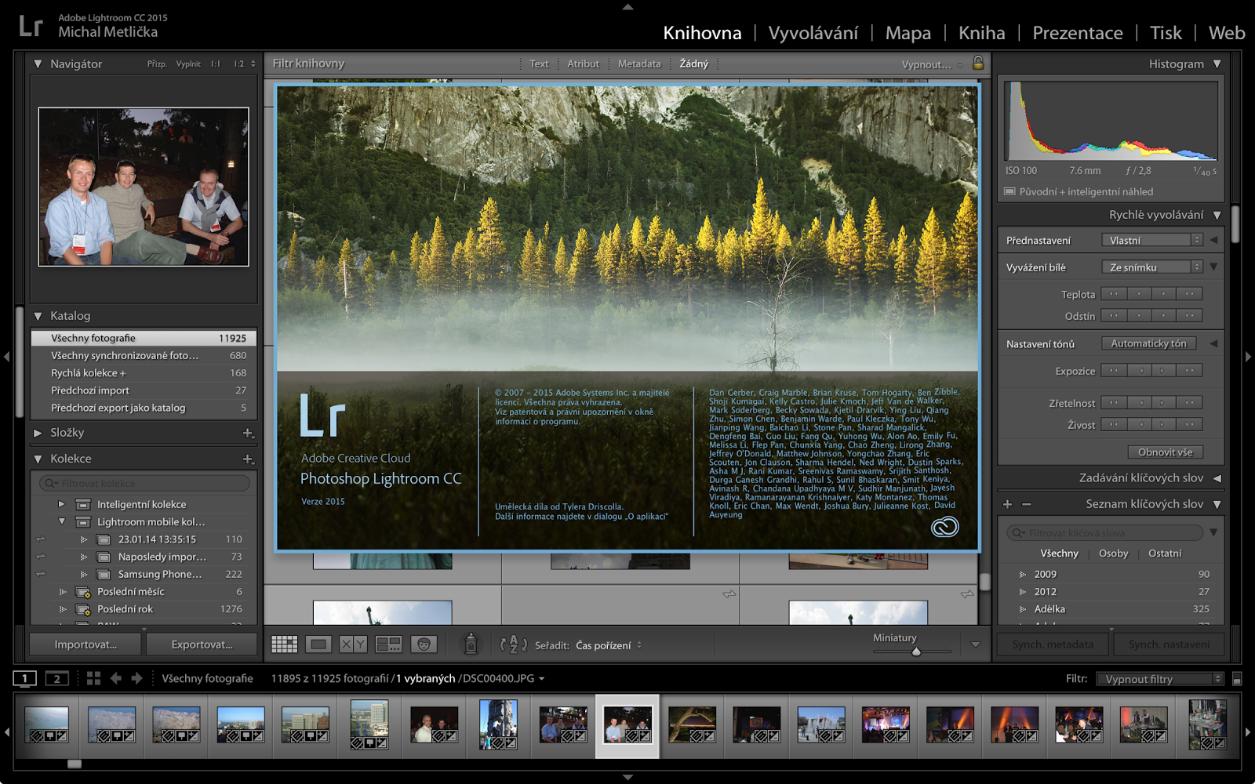Select Všechny fotografie catalog row

pos(144,338)
